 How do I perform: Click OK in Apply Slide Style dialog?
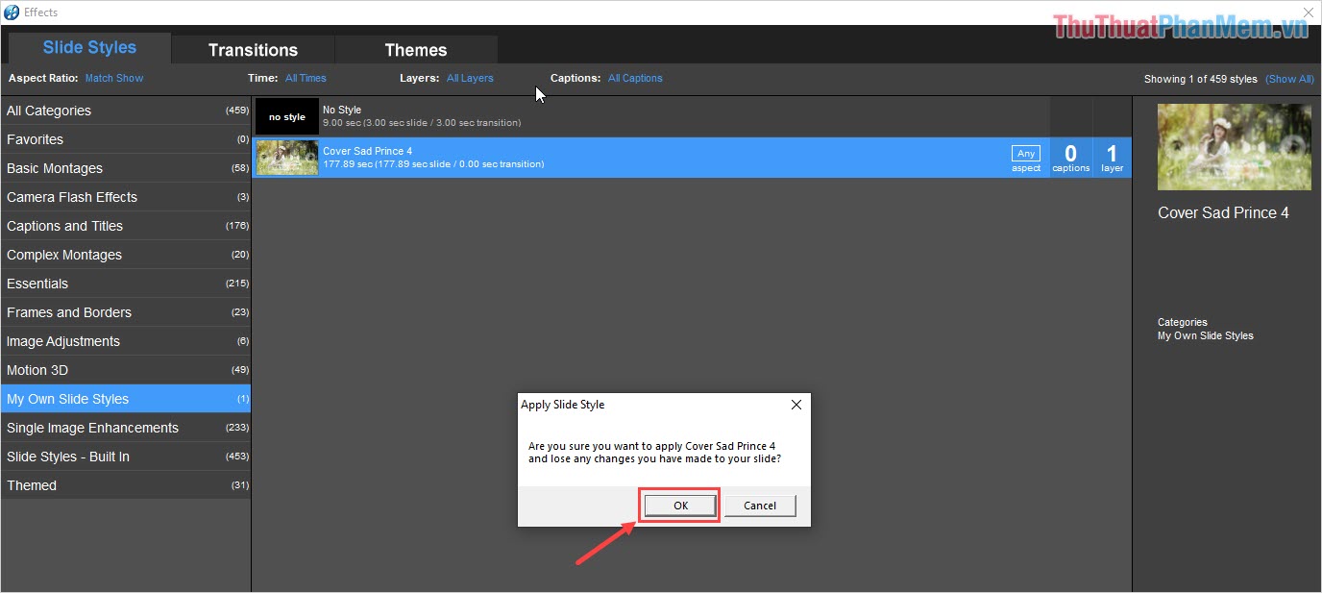pos(680,506)
